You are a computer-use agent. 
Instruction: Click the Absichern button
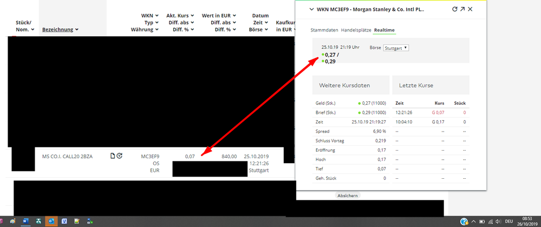tap(347, 195)
